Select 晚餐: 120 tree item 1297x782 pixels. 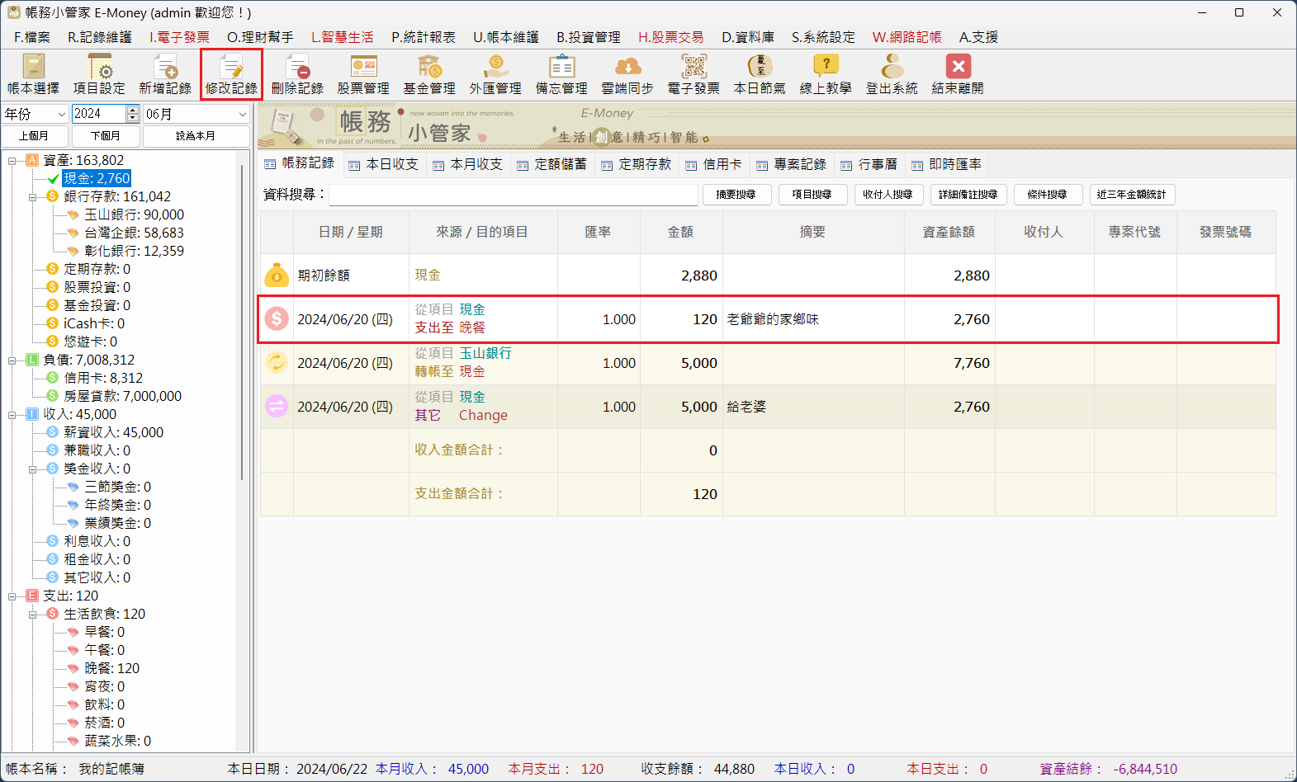pyautogui.click(x=111, y=668)
